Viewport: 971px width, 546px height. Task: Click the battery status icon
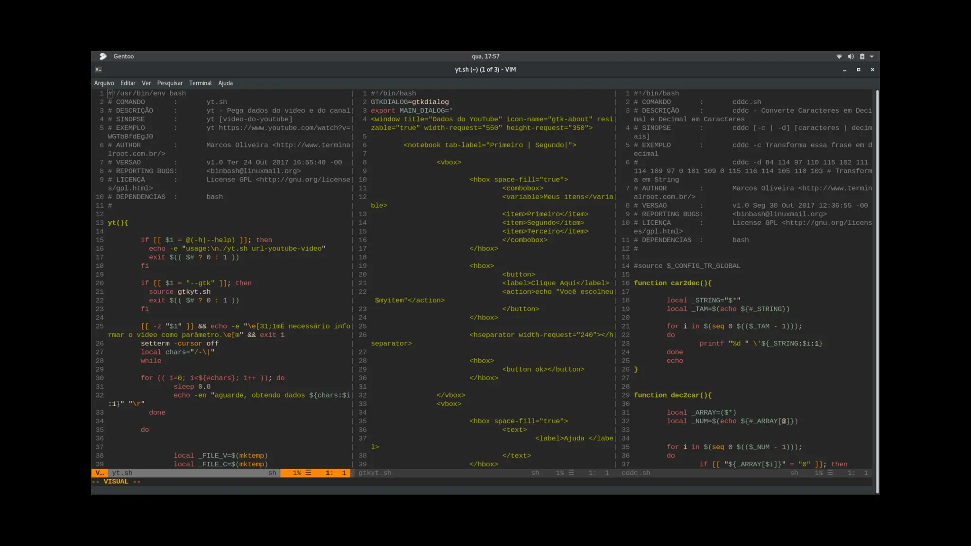point(862,56)
